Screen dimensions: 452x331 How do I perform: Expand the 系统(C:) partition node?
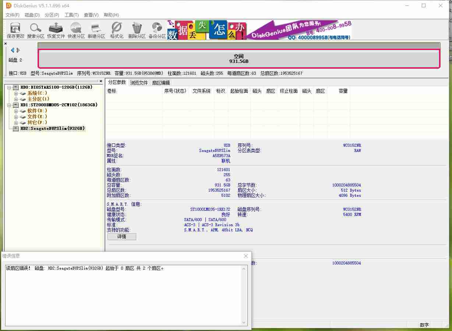16,93
